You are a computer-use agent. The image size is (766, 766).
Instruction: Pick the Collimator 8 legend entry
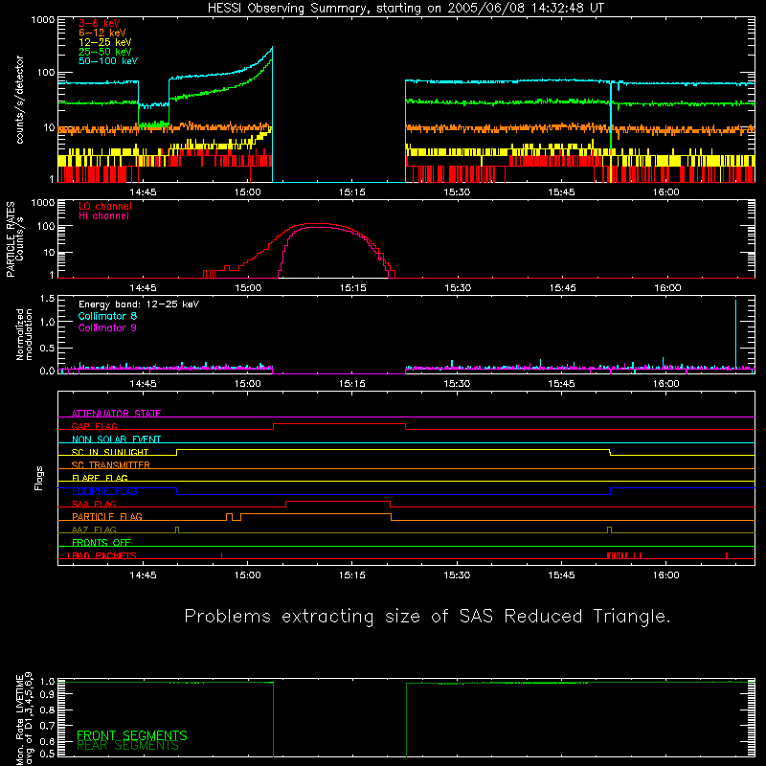coord(107,316)
